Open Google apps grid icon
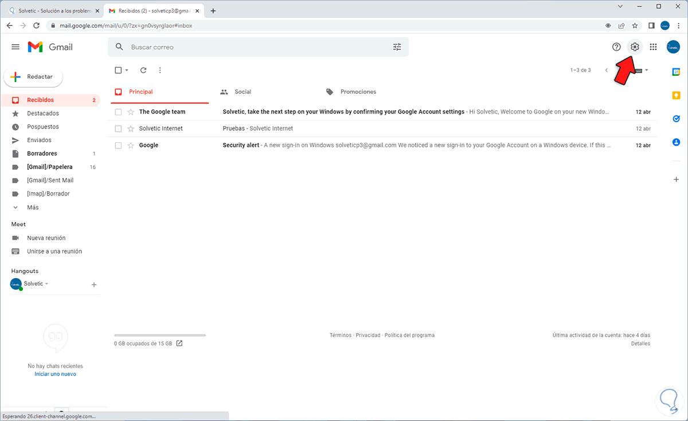 653,47
